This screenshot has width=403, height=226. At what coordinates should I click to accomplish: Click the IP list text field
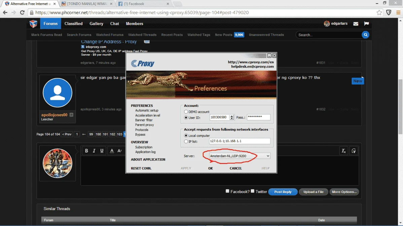pyautogui.click(x=240, y=141)
